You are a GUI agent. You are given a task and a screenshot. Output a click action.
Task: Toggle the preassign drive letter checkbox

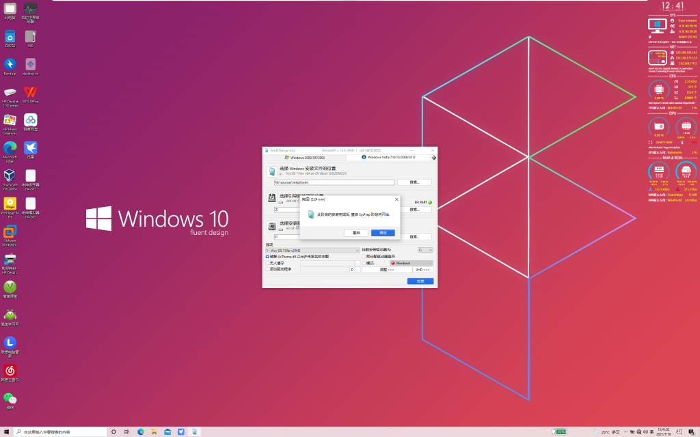(364, 257)
